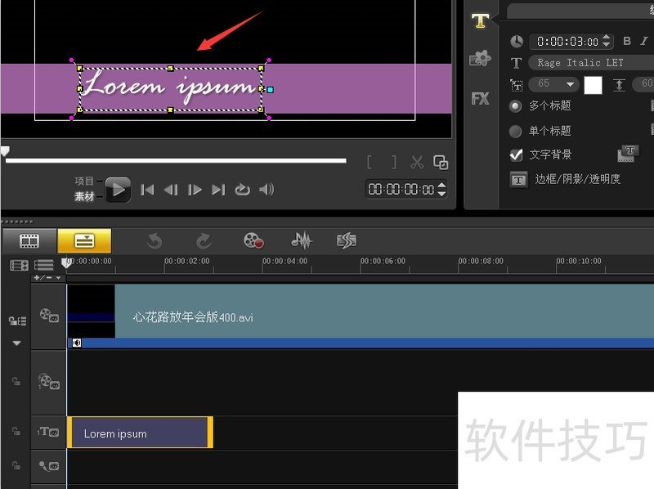
Task: Click the line spacing icon
Action: (x=619, y=85)
